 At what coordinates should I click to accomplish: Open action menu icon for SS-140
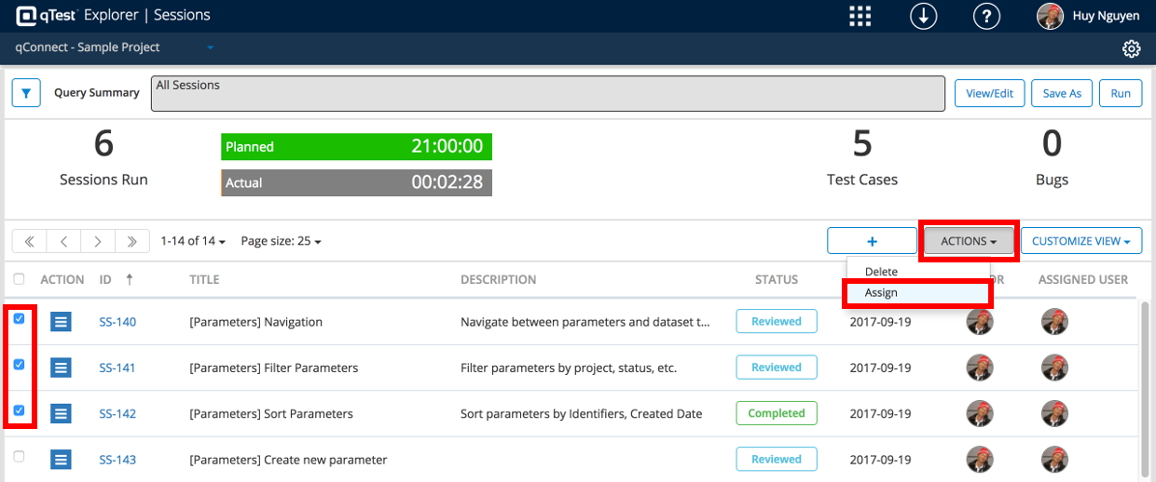[x=61, y=322]
